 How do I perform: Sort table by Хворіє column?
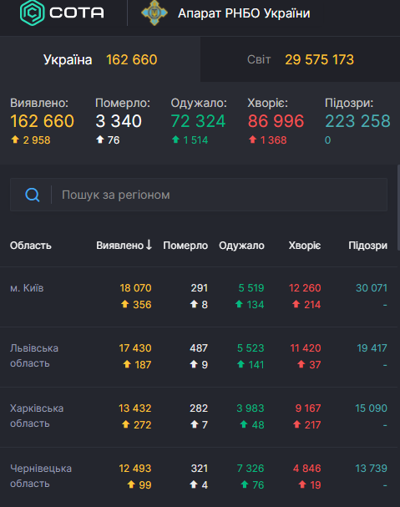305,246
